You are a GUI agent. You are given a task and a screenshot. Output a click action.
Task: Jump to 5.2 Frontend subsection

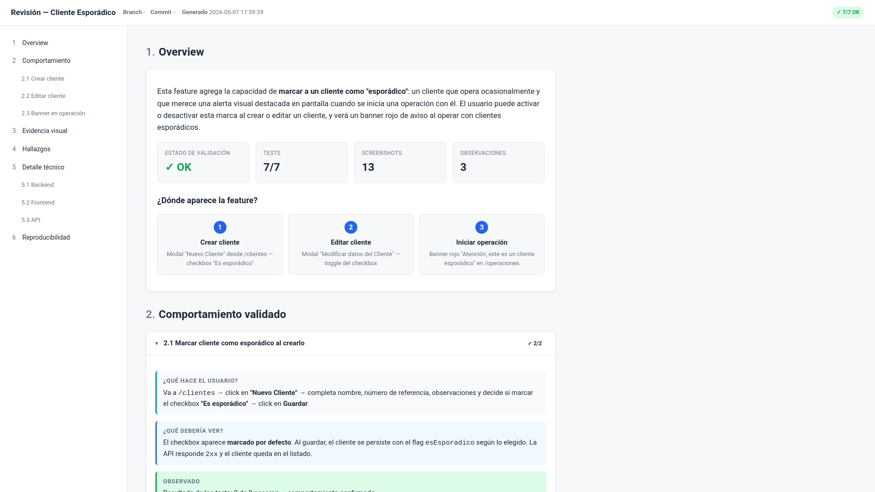[x=38, y=203]
